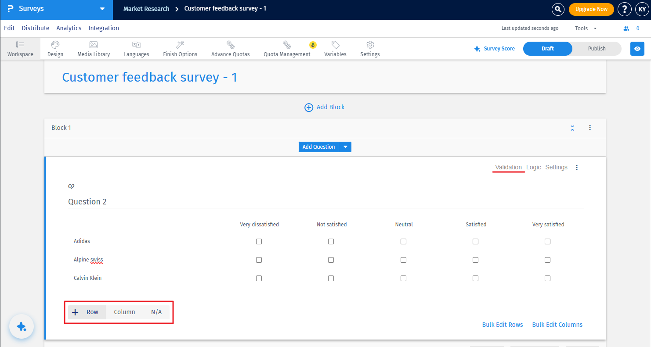651x347 pixels.
Task: Check Calvin Klein Very dissatisfied checkbox
Action: pyautogui.click(x=259, y=278)
